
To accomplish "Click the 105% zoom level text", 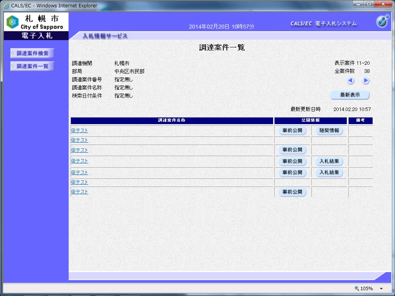I will tap(366, 289).
